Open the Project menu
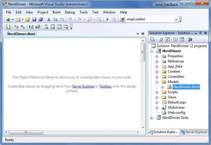The image size is (211, 145). click(x=43, y=12)
